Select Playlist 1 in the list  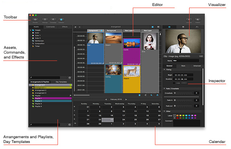click(53, 99)
